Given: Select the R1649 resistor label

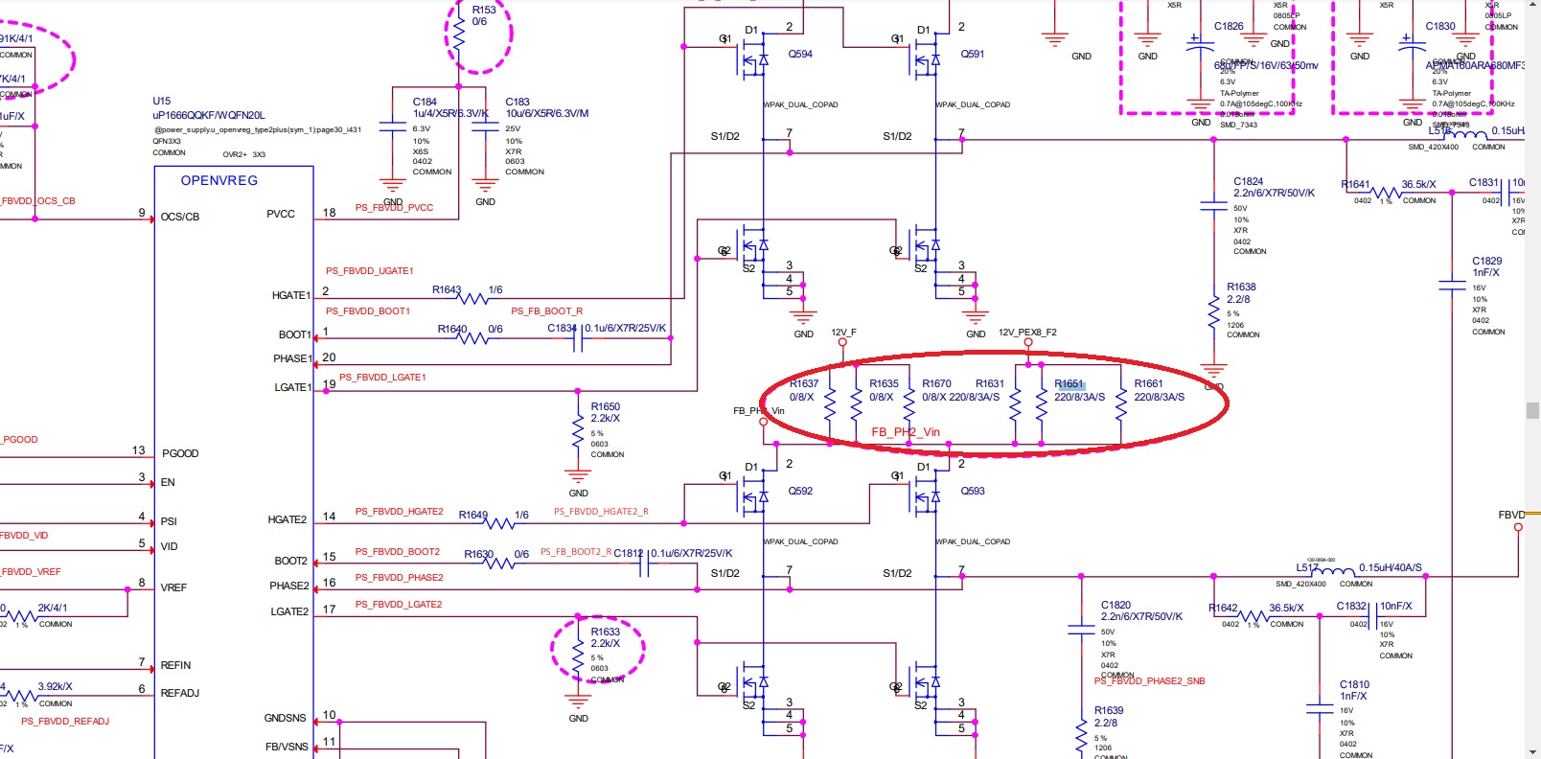Looking at the screenshot, I should tap(473, 515).
